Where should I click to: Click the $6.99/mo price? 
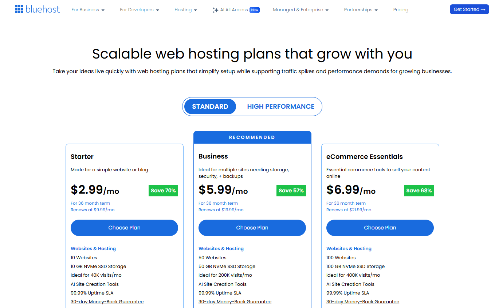[x=351, y=190]
